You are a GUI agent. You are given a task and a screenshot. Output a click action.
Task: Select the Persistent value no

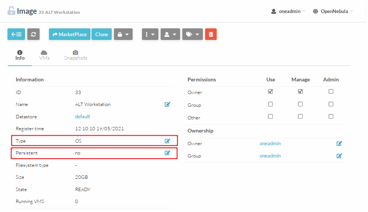point(78,153)
